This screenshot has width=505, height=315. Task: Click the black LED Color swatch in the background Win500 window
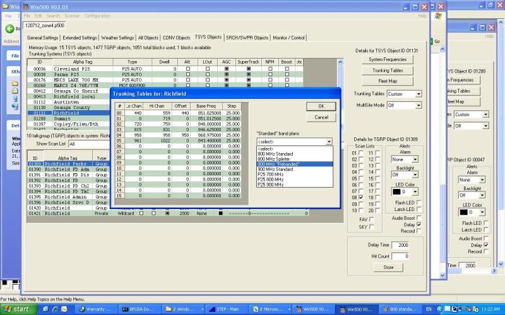(463, 212)
